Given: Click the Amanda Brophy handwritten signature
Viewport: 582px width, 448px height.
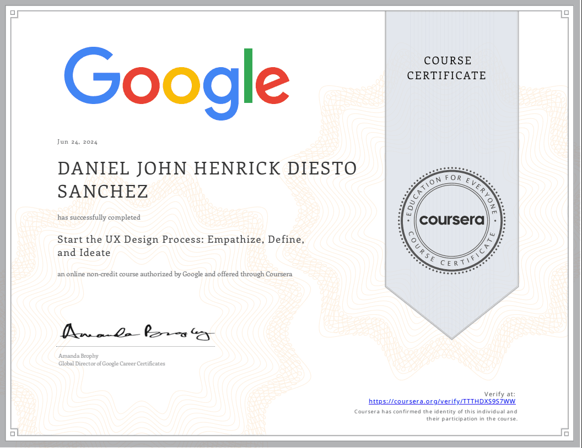Looking at the screenshot, I should (x=137, y=332).
